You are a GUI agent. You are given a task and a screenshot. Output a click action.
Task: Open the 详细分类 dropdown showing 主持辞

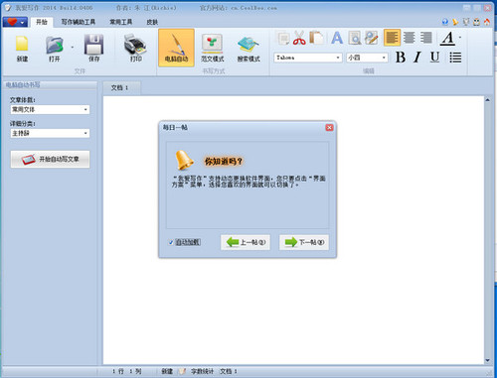50,133
